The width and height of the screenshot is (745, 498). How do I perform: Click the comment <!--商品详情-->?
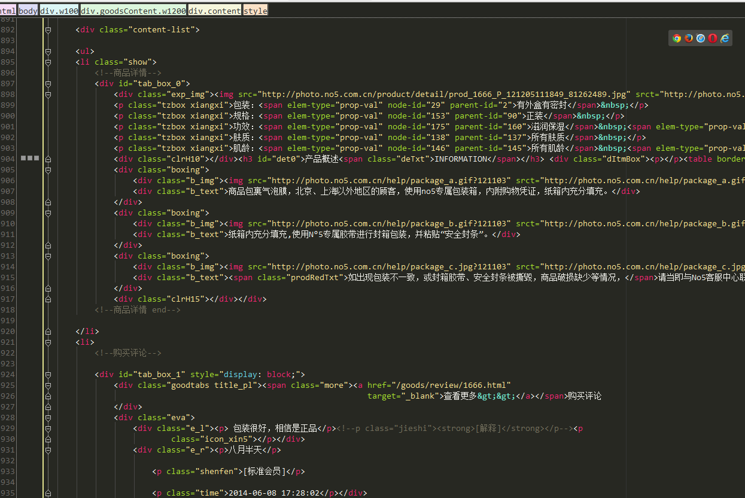tap(128, 73)
